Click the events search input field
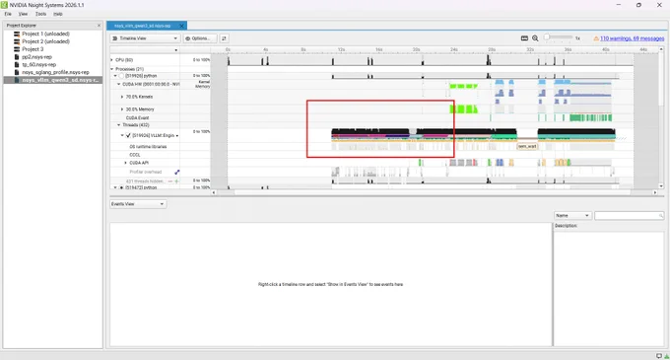 629,215
